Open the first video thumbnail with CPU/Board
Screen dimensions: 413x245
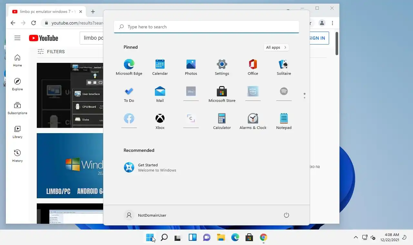click(70, 95)
